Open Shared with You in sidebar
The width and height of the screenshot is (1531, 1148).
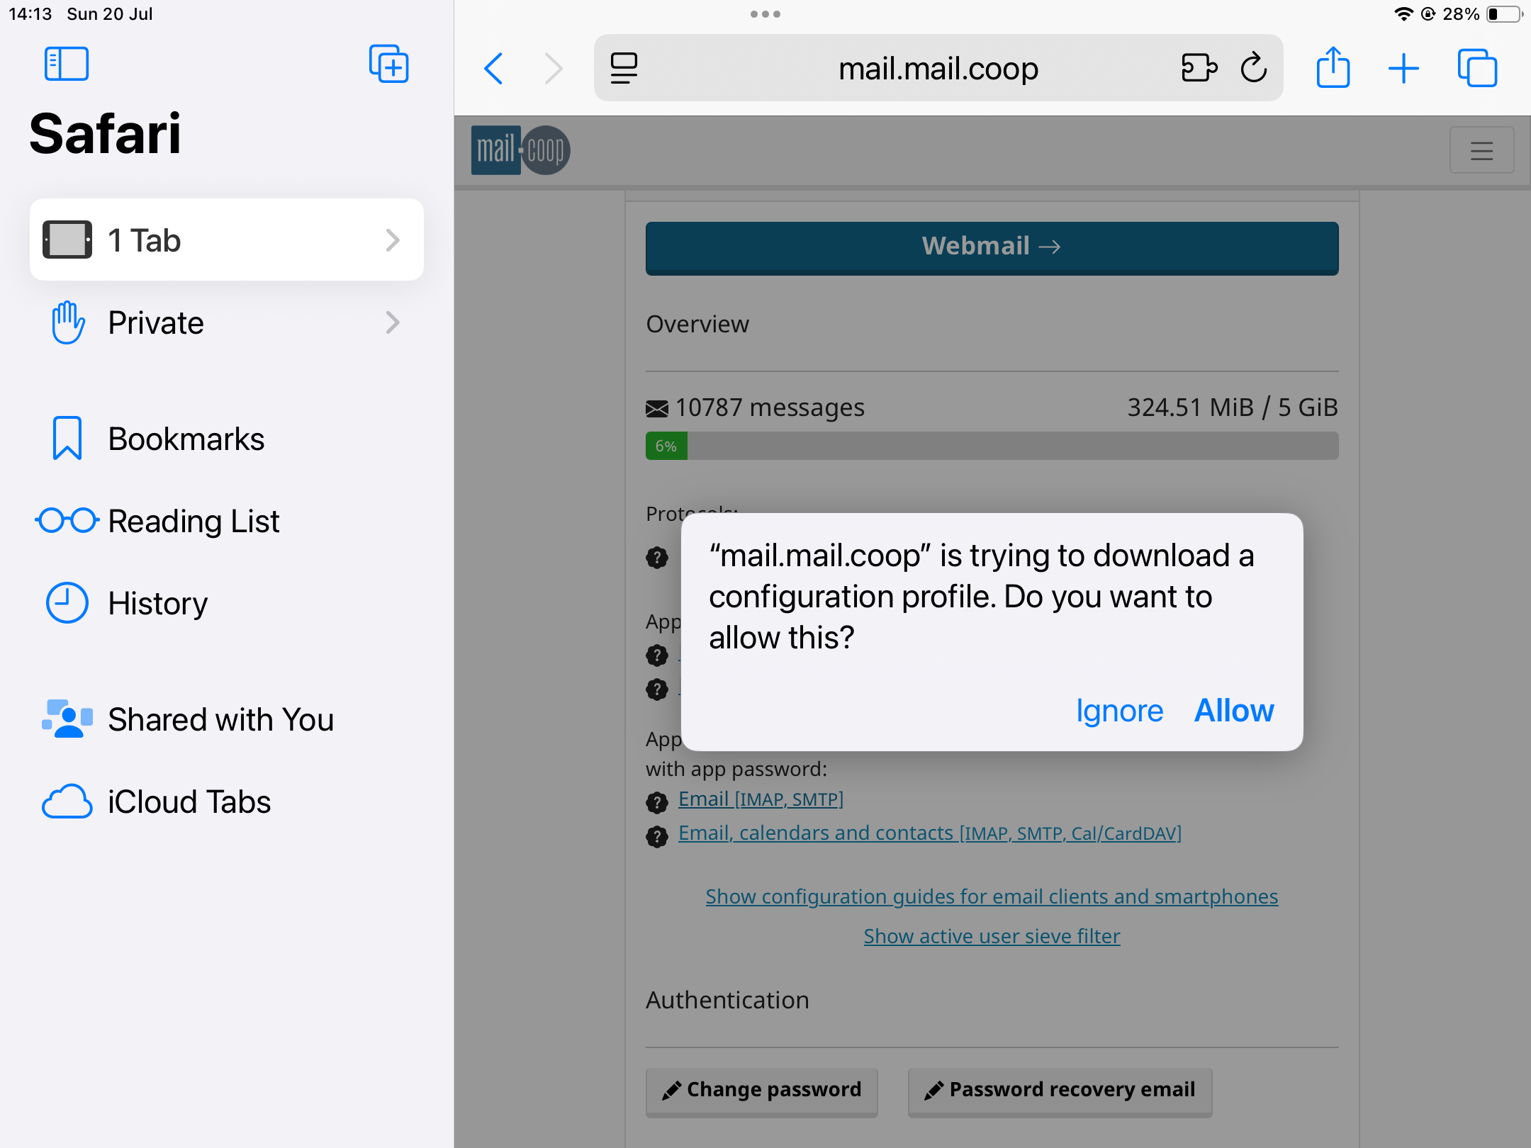click(227, 719)
